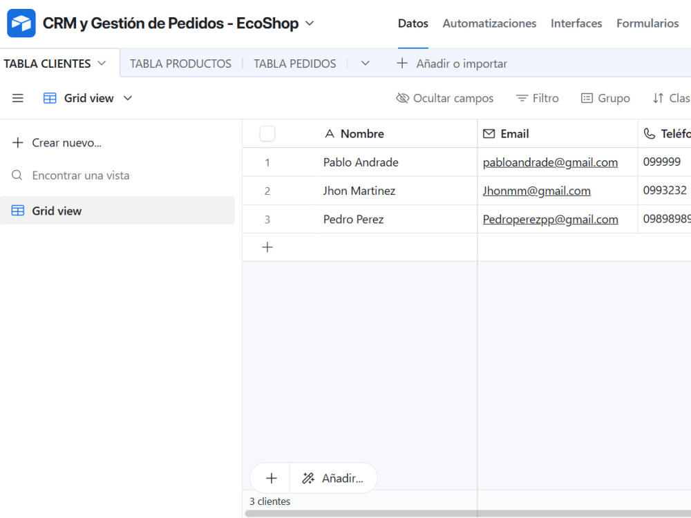Screen dimensions: 691x518
Task: Open the Grid view name dropdown arrow
Action: pyautogui.click(x=128, y=98)
